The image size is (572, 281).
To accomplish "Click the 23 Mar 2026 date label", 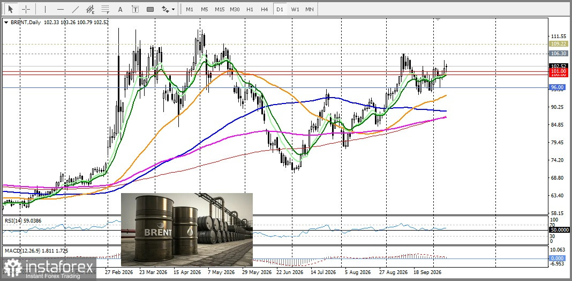I will click(x=153, y=272).
